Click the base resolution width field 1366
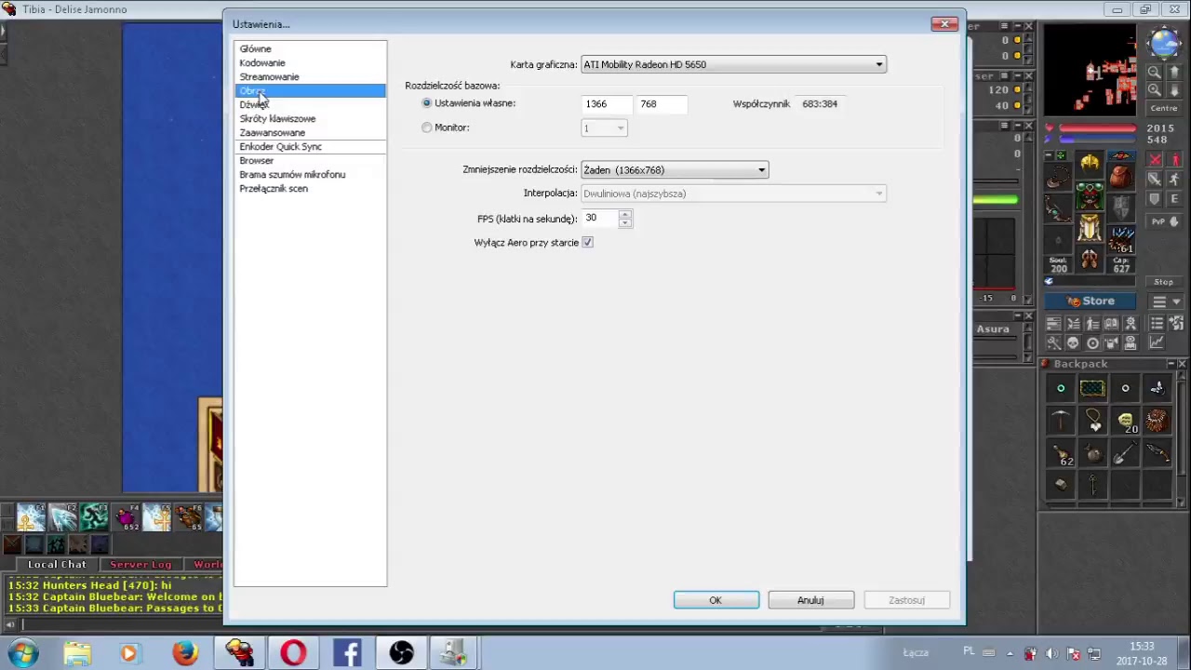Image resolution: width=1191 pixels, height=670 pixels. click(x=606, y=104)
